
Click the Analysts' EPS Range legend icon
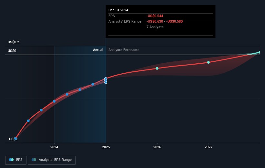(34, 160)
